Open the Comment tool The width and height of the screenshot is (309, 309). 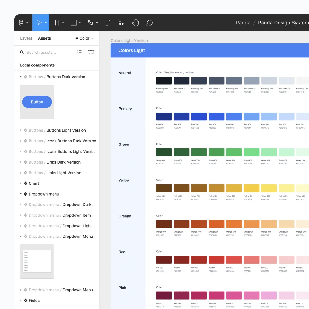[149, 23]
